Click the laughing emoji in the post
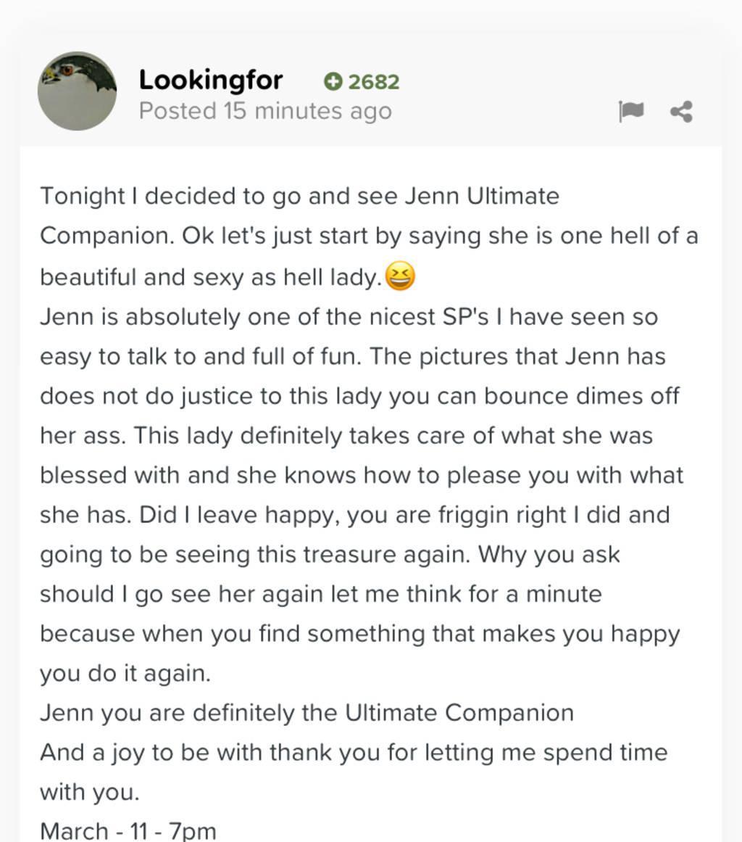The width and height of the screenshot is (742, 842). click(400, 276)
